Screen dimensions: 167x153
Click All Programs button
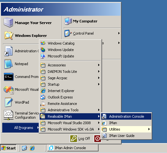coord(20,128)
